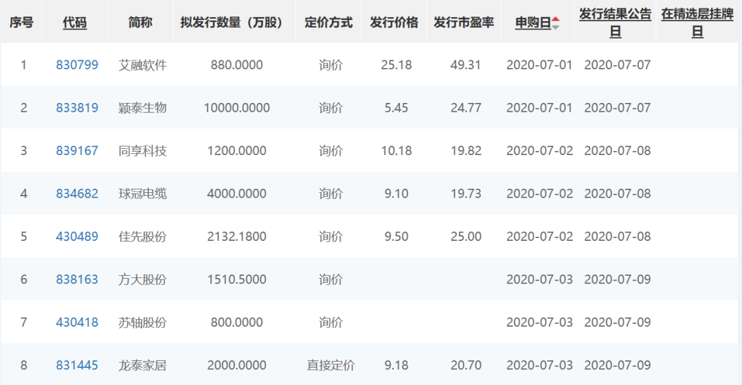This screenshot has height=385, width=742.
Task: Click the 发行价格 column header
Action: [394, 22]
